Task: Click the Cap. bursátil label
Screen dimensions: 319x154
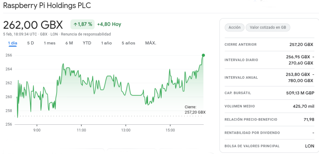Action: pos(238,93)
